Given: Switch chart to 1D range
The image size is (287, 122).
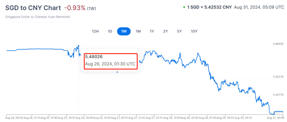Looking at the screenshot, I should (110, 31).
